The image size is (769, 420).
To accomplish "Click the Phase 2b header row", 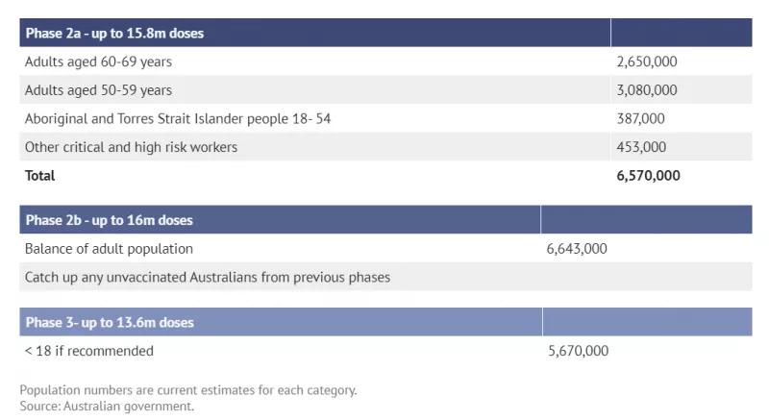I will coord(385,219).
